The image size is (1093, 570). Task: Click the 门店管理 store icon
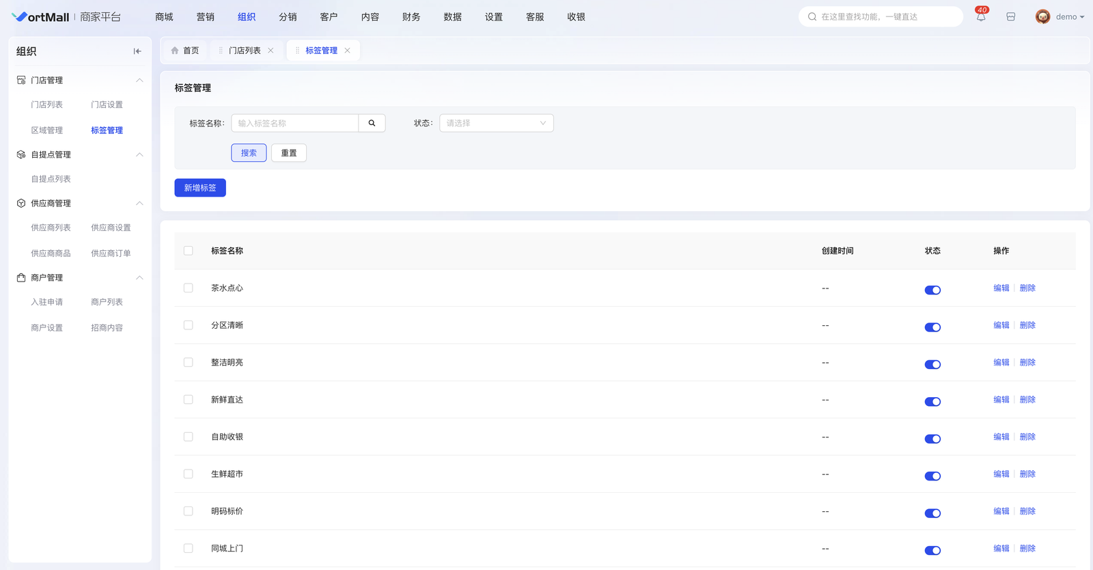pos(21,80)
